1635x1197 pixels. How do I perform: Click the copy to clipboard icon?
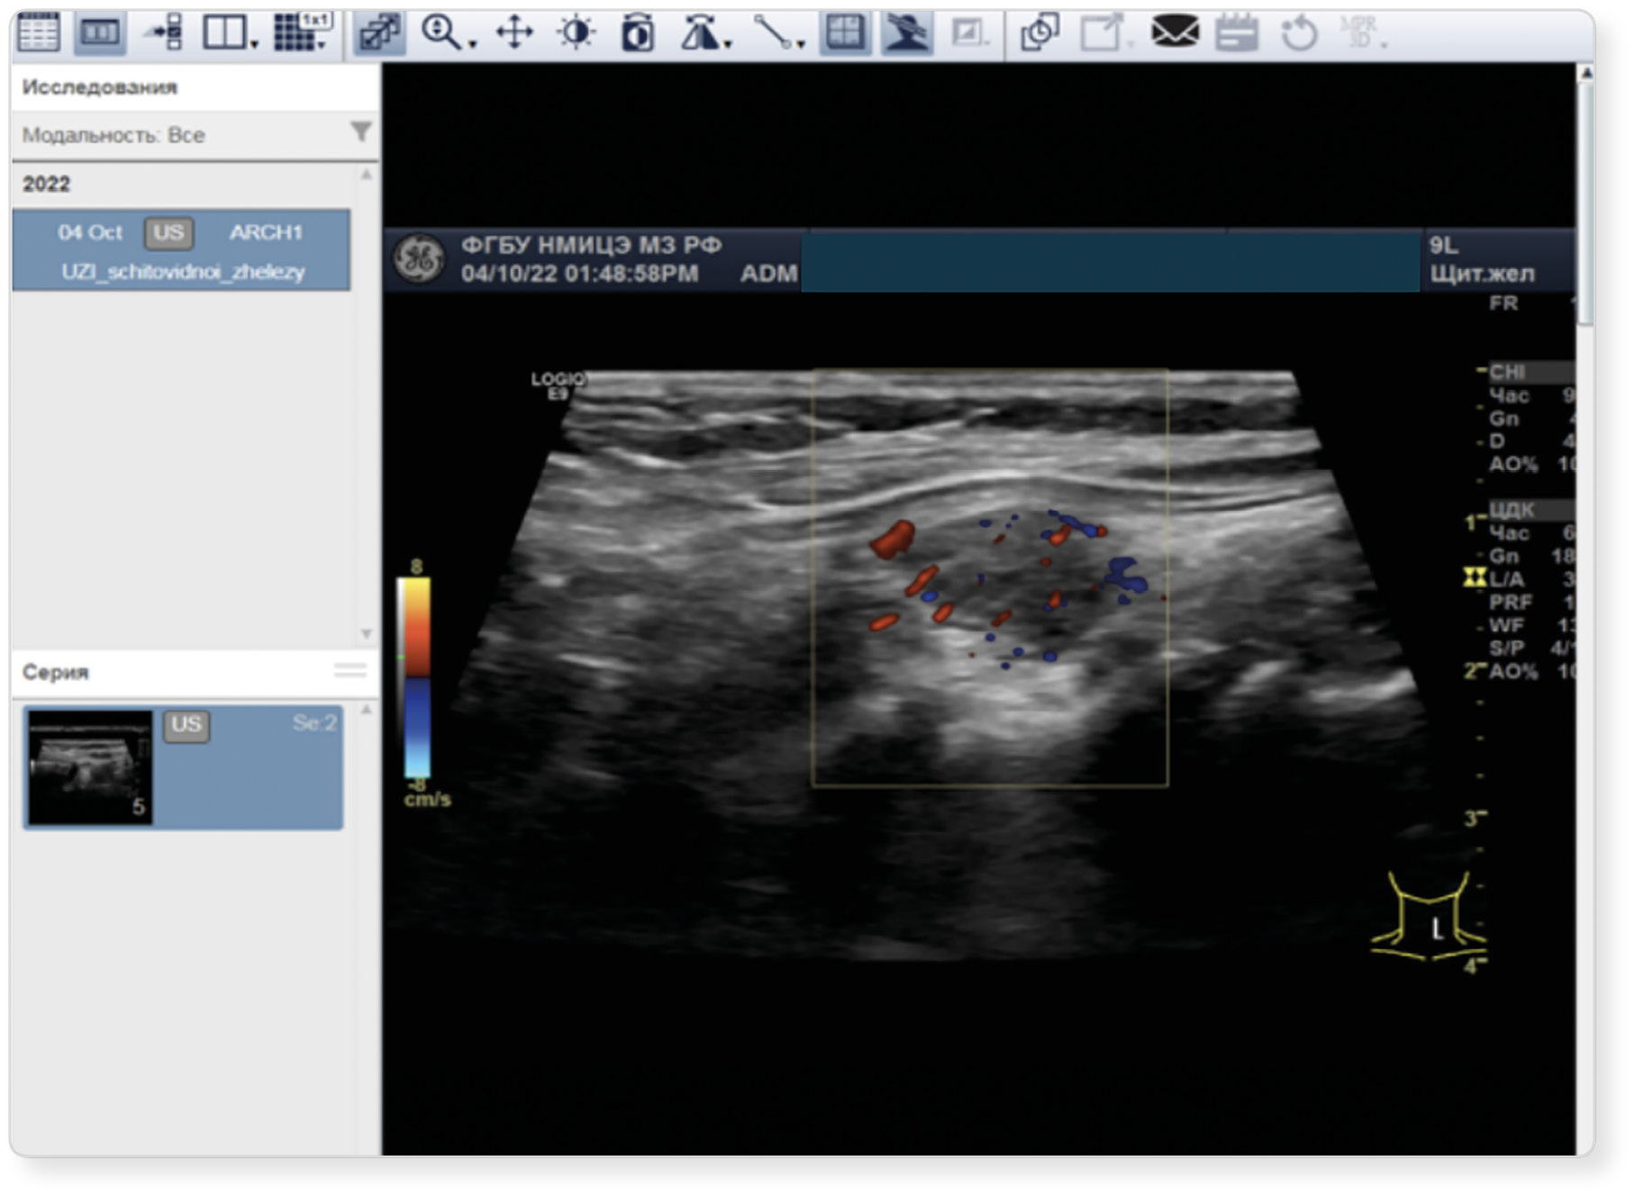1039,33
